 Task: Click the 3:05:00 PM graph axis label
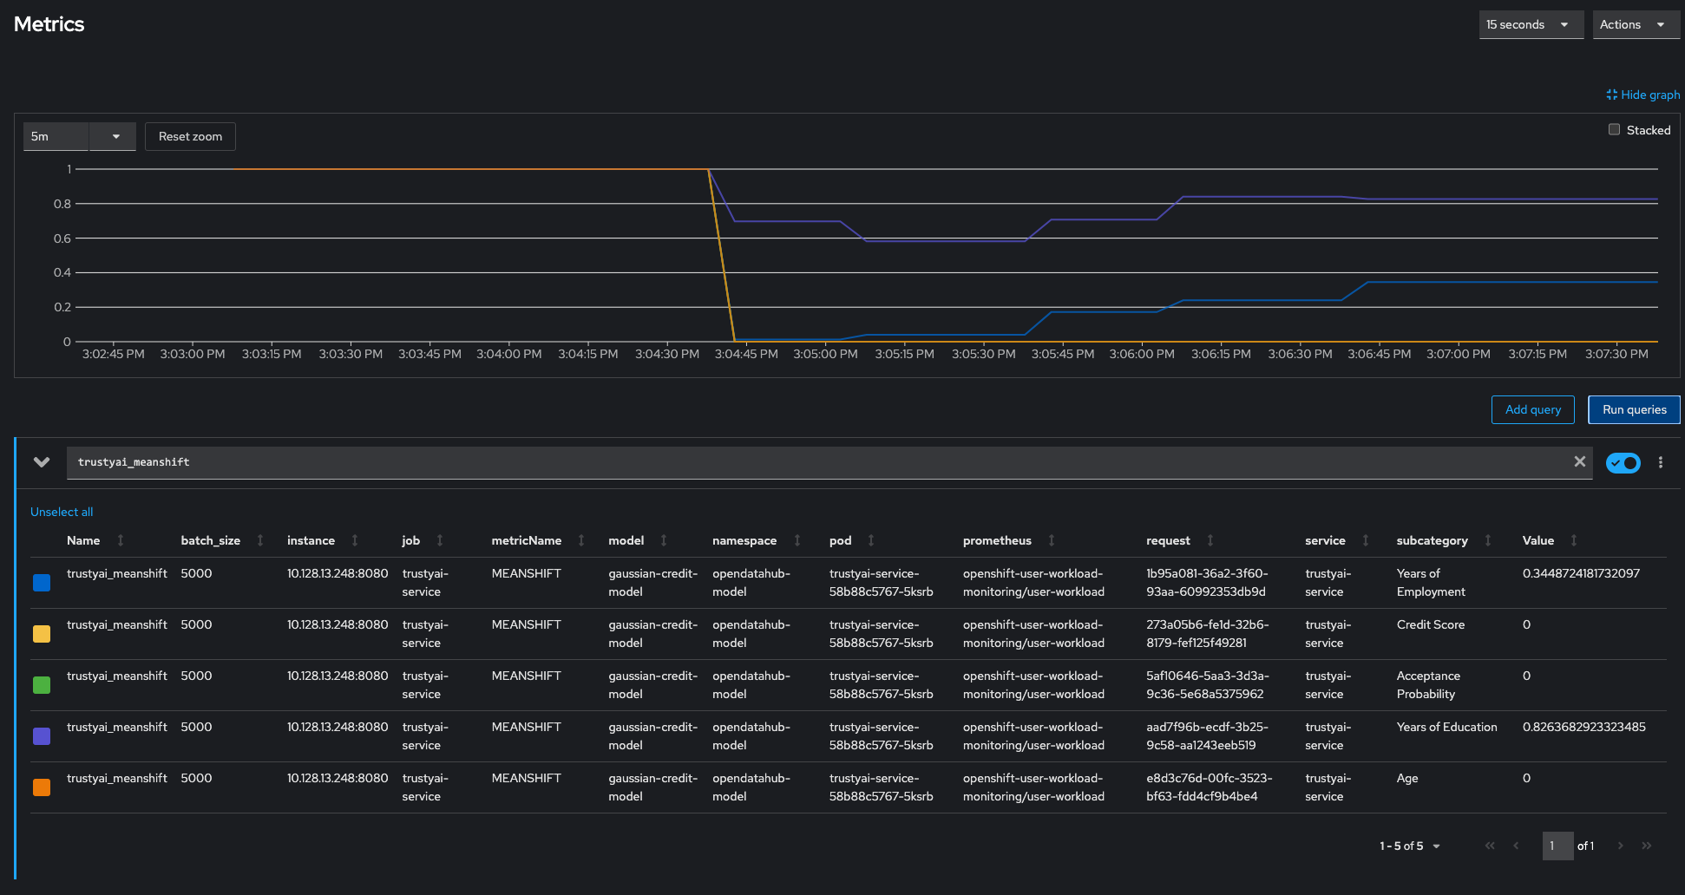(825, 354)
